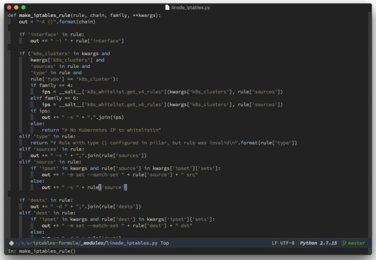Click the LF line-ending indicator
This screenshot has width=376, height=260.
[x=275, y=243]
